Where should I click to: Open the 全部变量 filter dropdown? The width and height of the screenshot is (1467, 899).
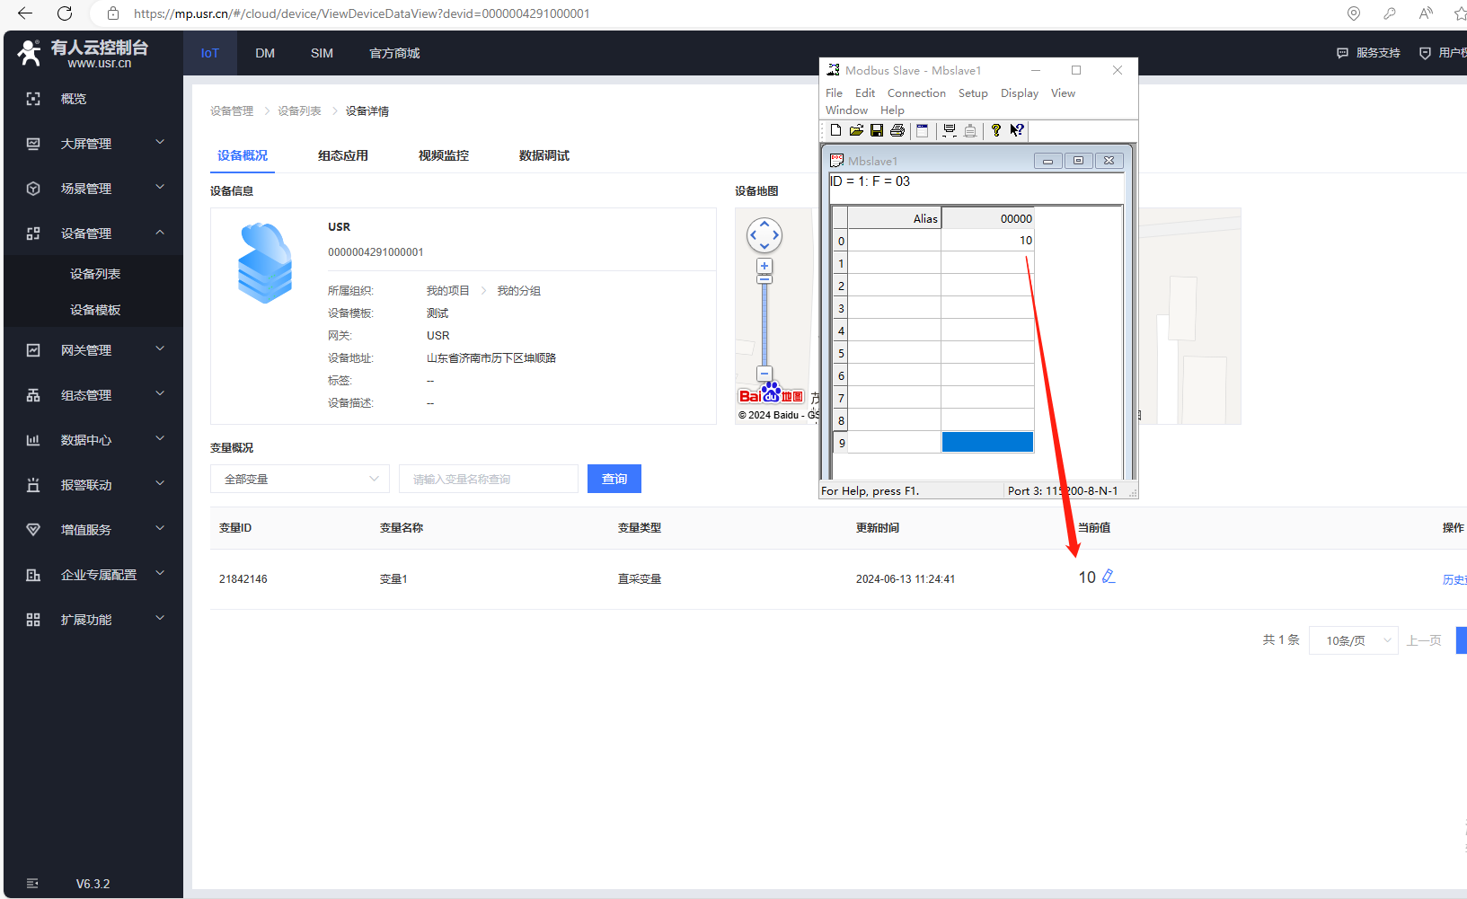point(299,479)
